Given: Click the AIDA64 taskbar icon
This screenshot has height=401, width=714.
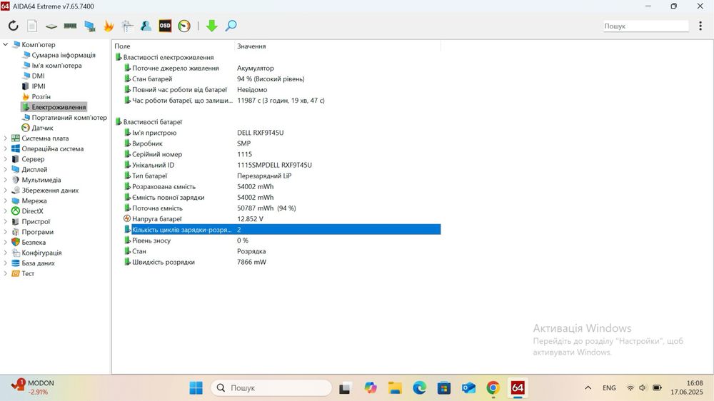Looking at the screenshot, I should 518,388.
